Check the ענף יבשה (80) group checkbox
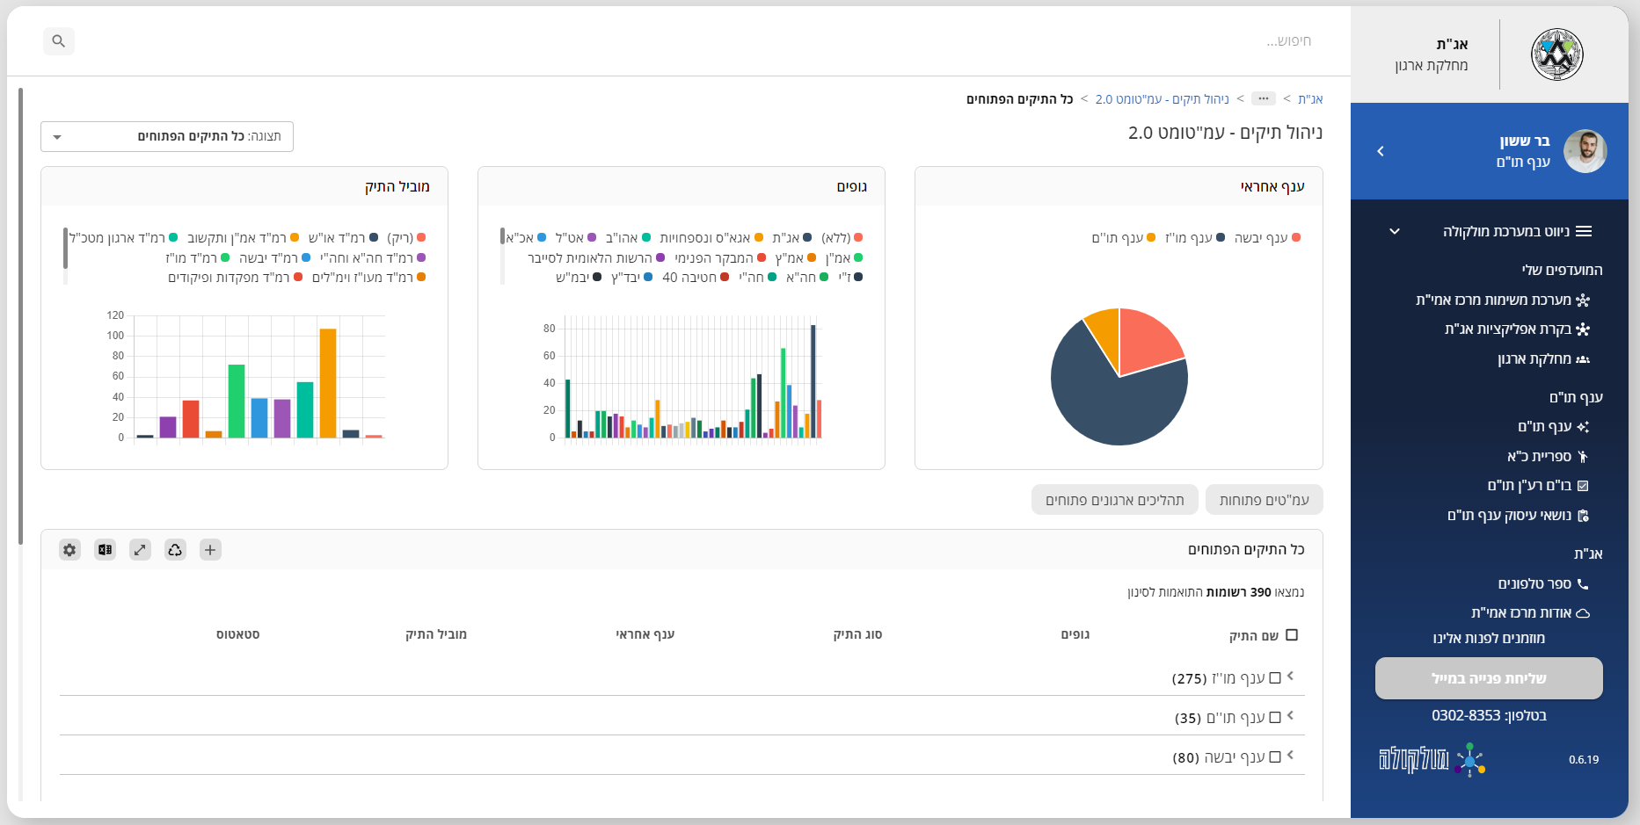This screenshot has height=825, width=1640. coord(1275,756)
